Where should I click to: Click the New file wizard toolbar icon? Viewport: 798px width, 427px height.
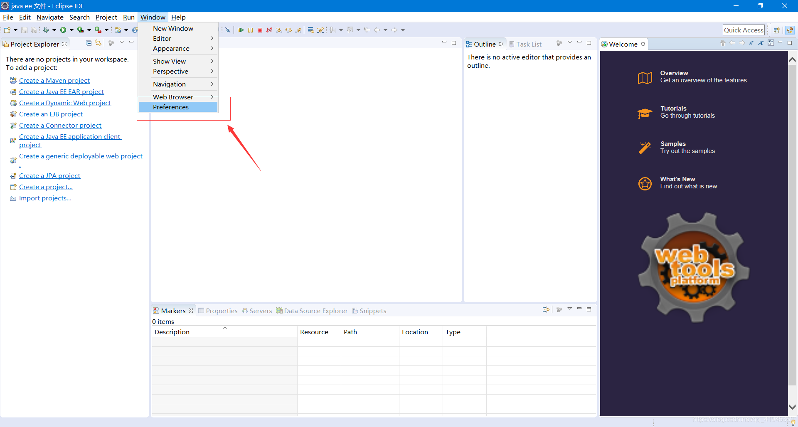(7, 30)
